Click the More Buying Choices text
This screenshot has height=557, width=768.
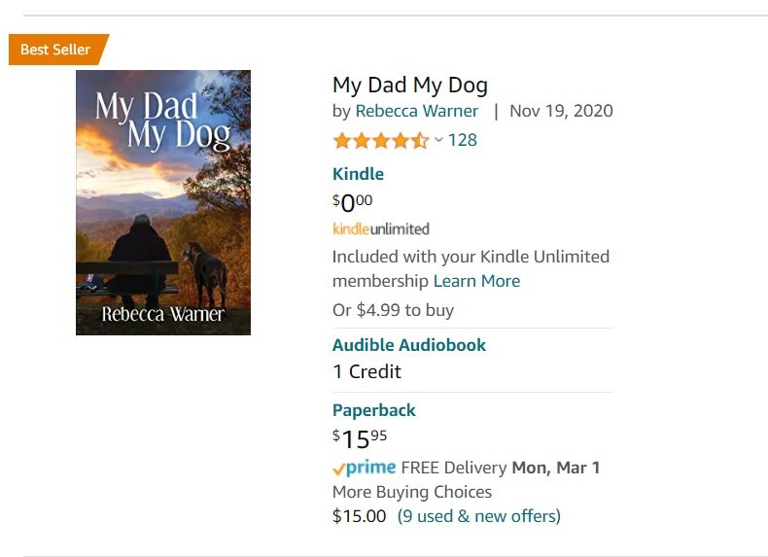tap(411, 492)
